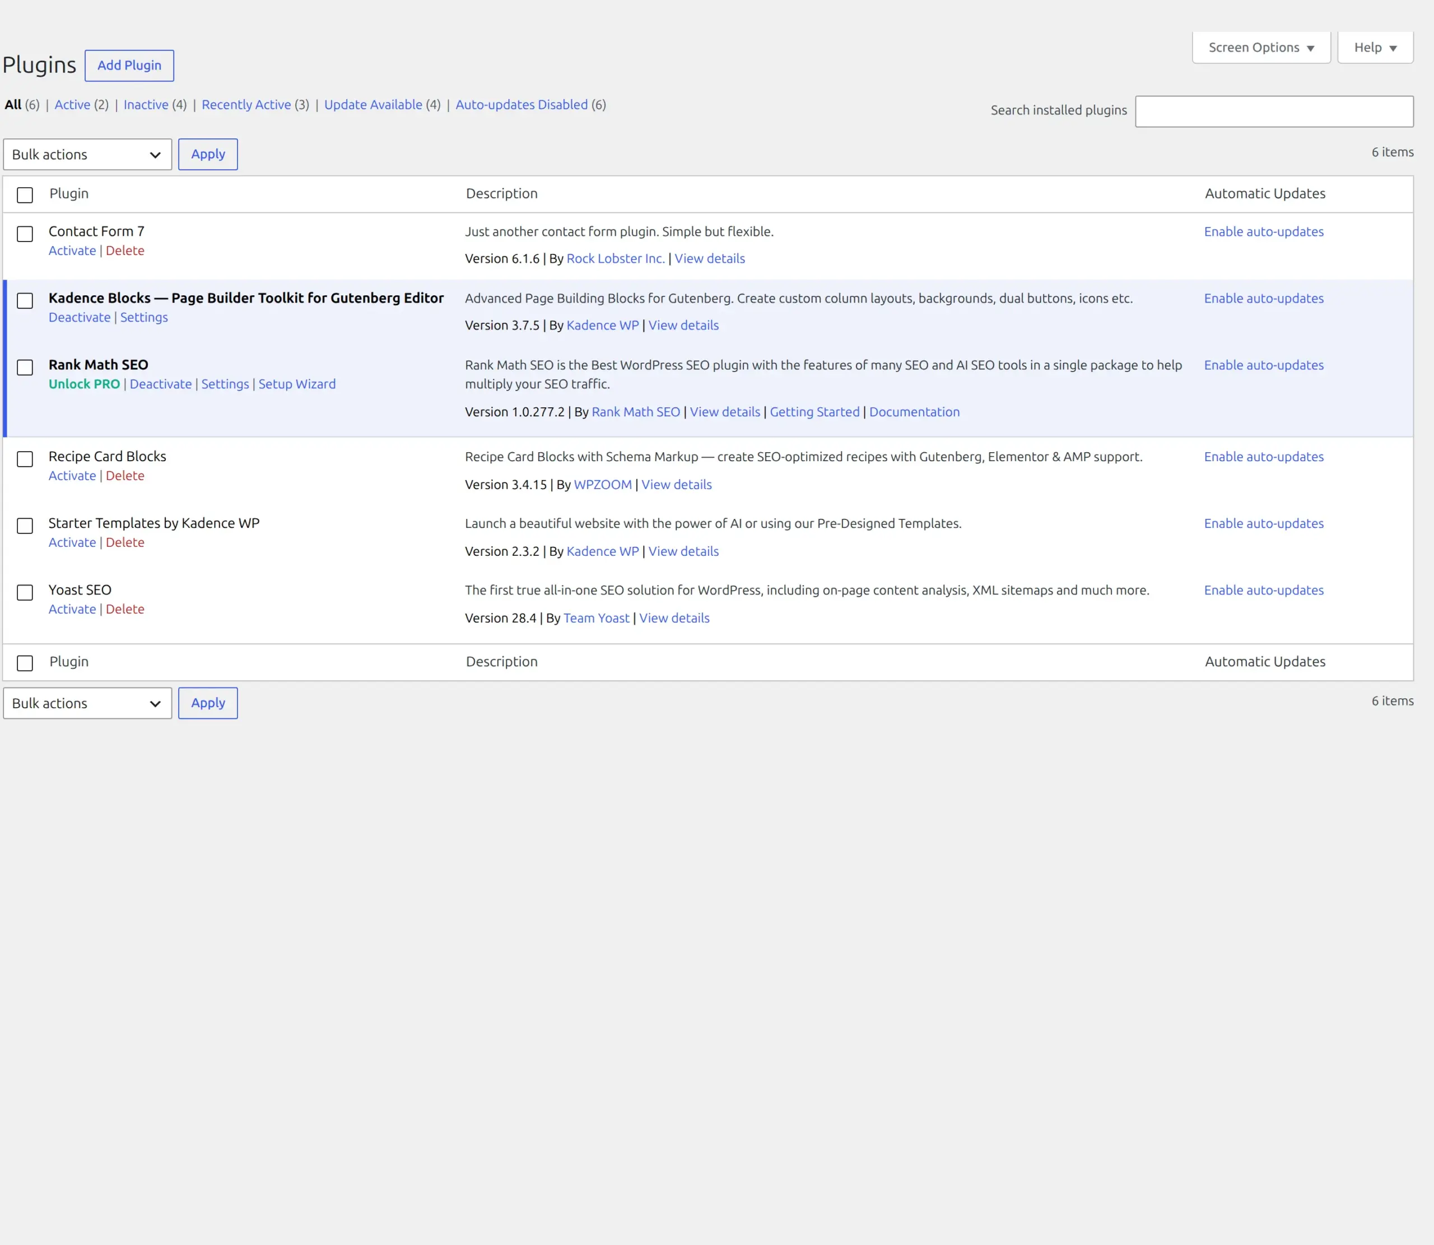Activate the Yoast SEO plugin
Viewport: 1434px width, 1245px height.
point(72,608)
